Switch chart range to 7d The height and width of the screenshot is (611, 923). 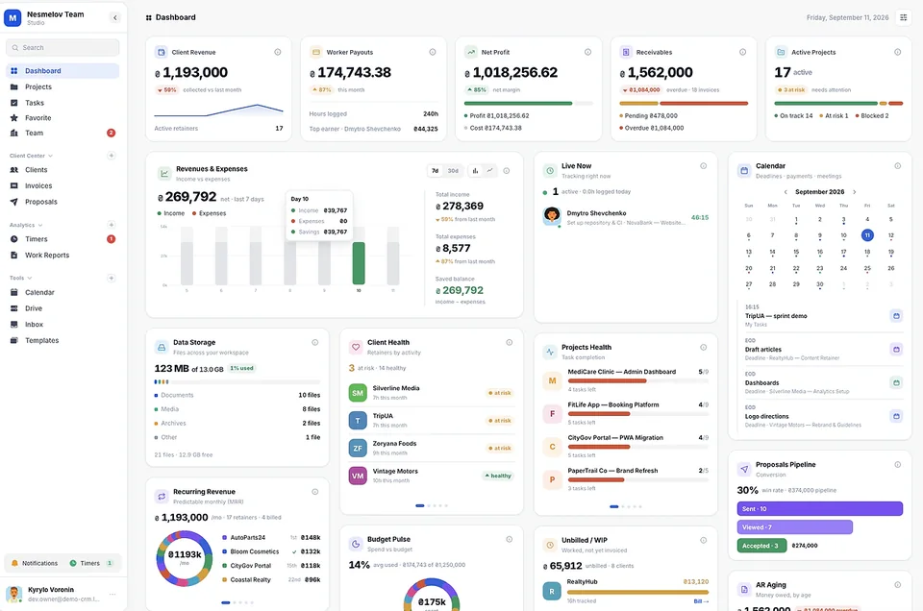click(435, 171)
